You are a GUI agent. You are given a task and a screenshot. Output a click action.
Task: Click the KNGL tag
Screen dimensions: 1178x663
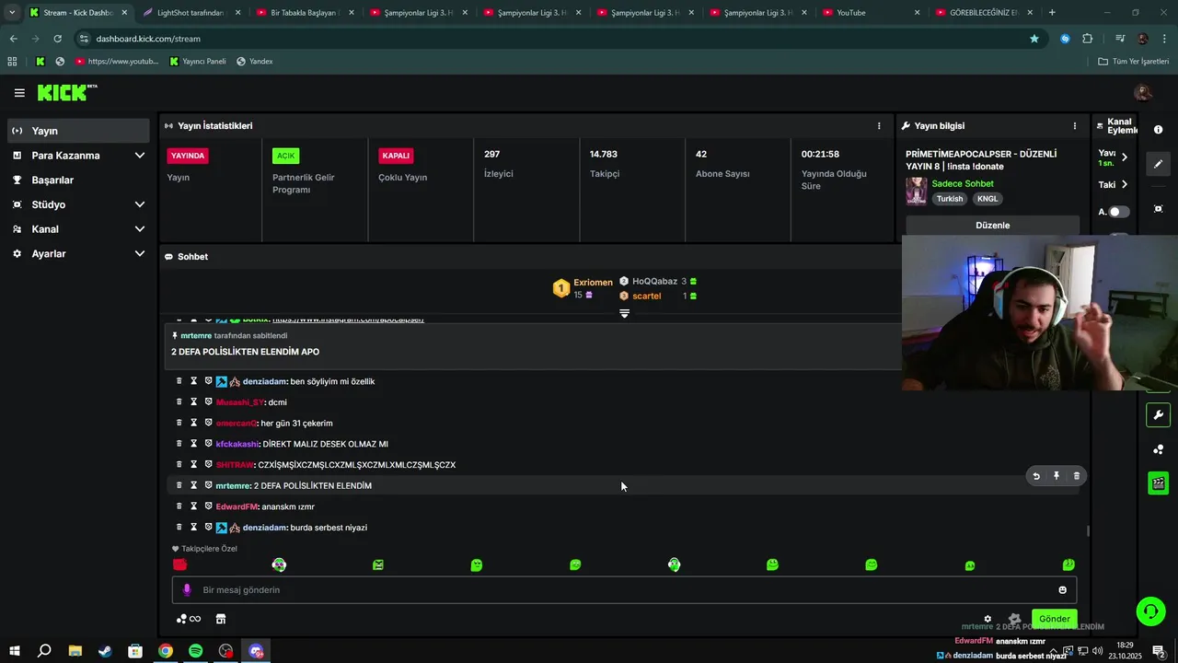click(987, 199)
